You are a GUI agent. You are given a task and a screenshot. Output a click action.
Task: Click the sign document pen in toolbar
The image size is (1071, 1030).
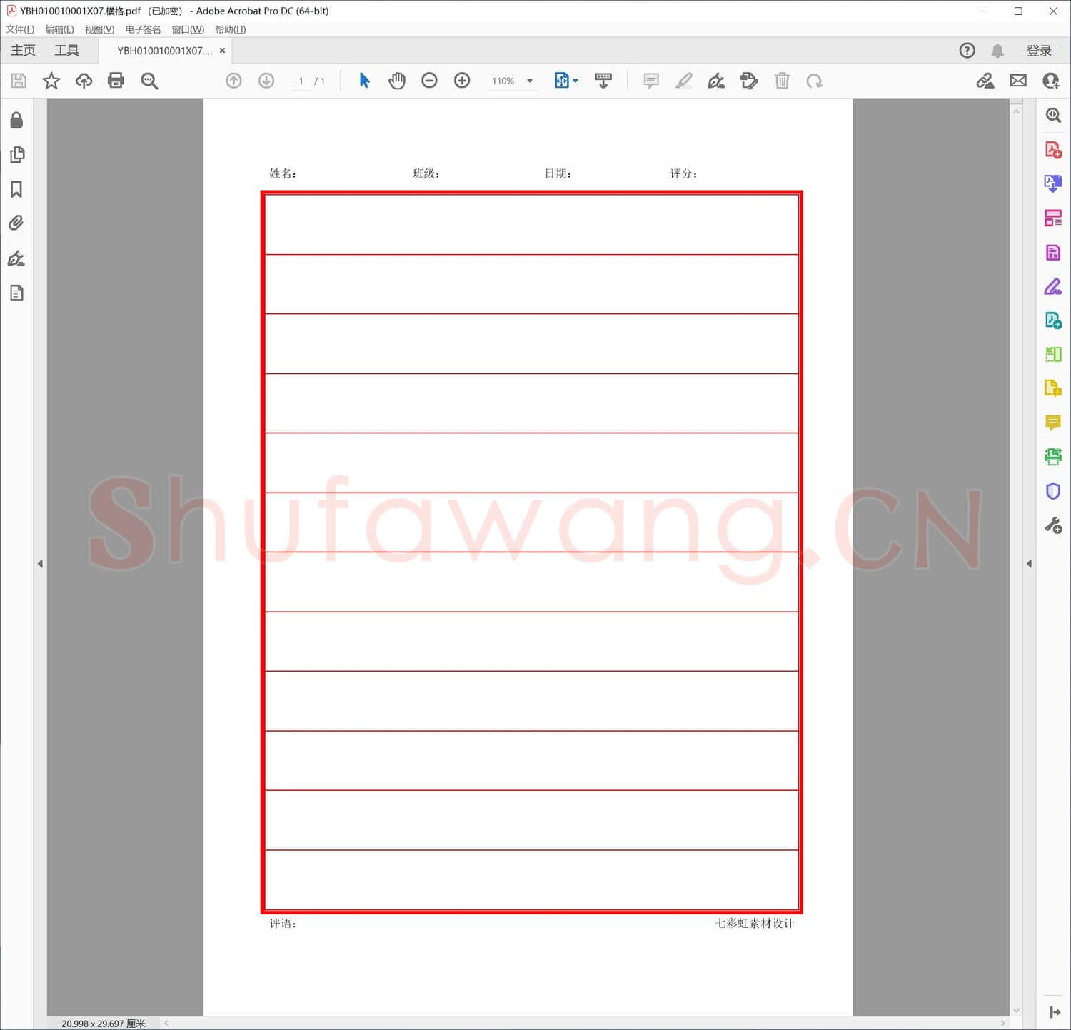coord(716,81)
